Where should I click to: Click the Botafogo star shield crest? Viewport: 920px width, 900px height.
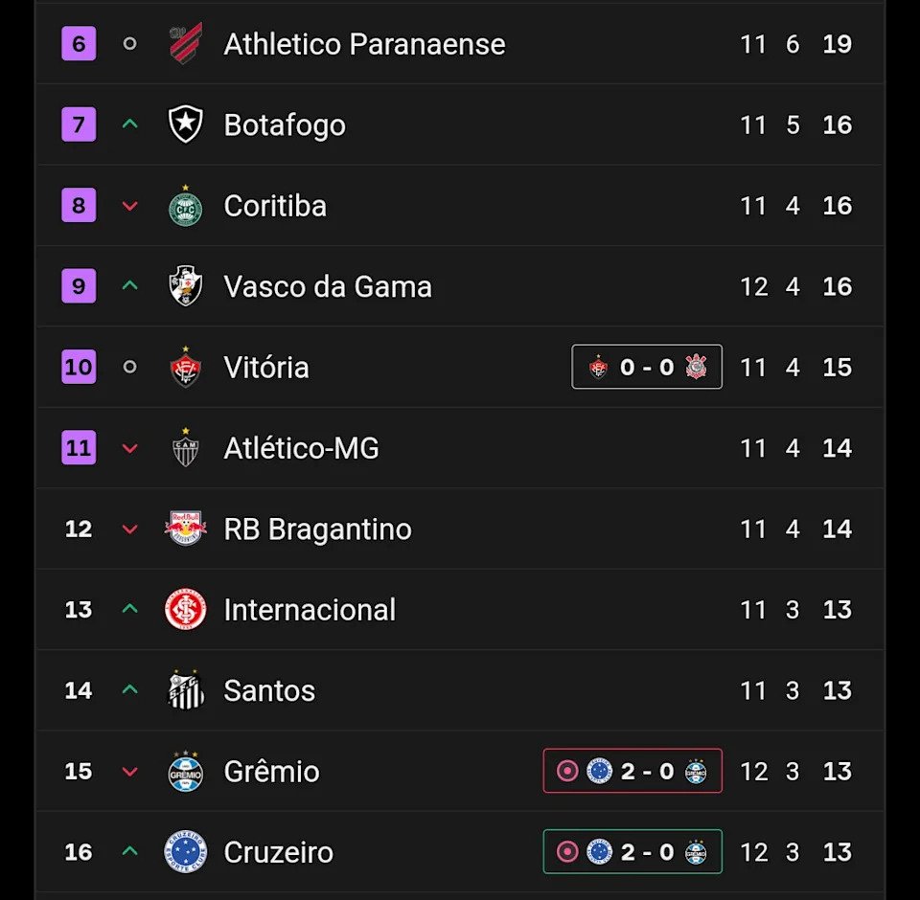click(185, 124)
